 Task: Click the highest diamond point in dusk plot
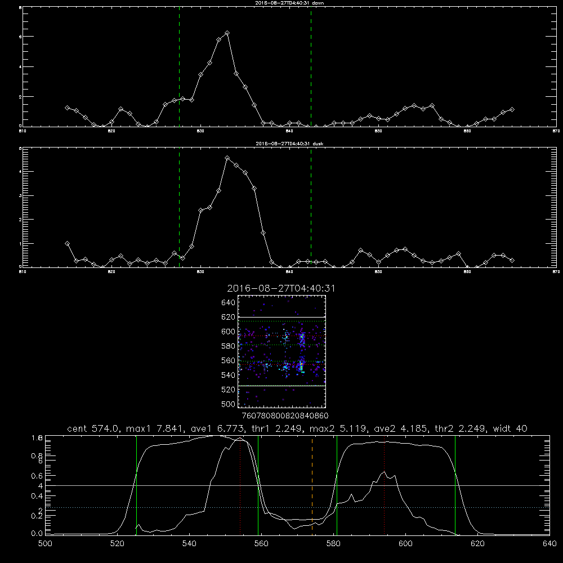click(227, 158)
